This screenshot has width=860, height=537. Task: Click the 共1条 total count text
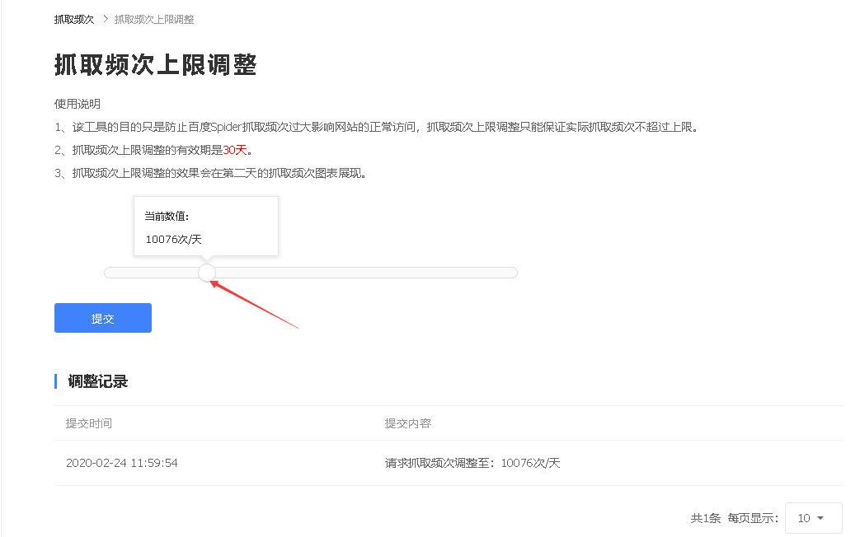point(705,518)
